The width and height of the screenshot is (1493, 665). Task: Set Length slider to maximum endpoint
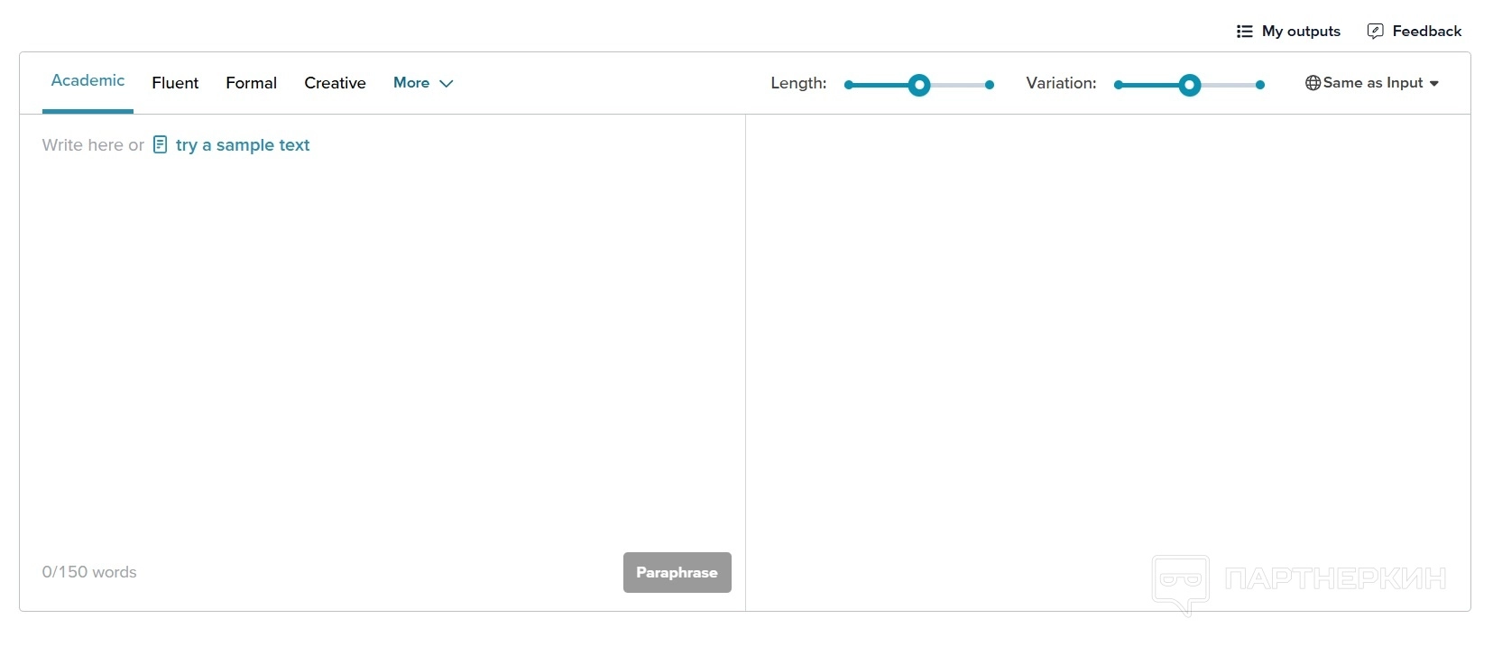click(990, 85)
